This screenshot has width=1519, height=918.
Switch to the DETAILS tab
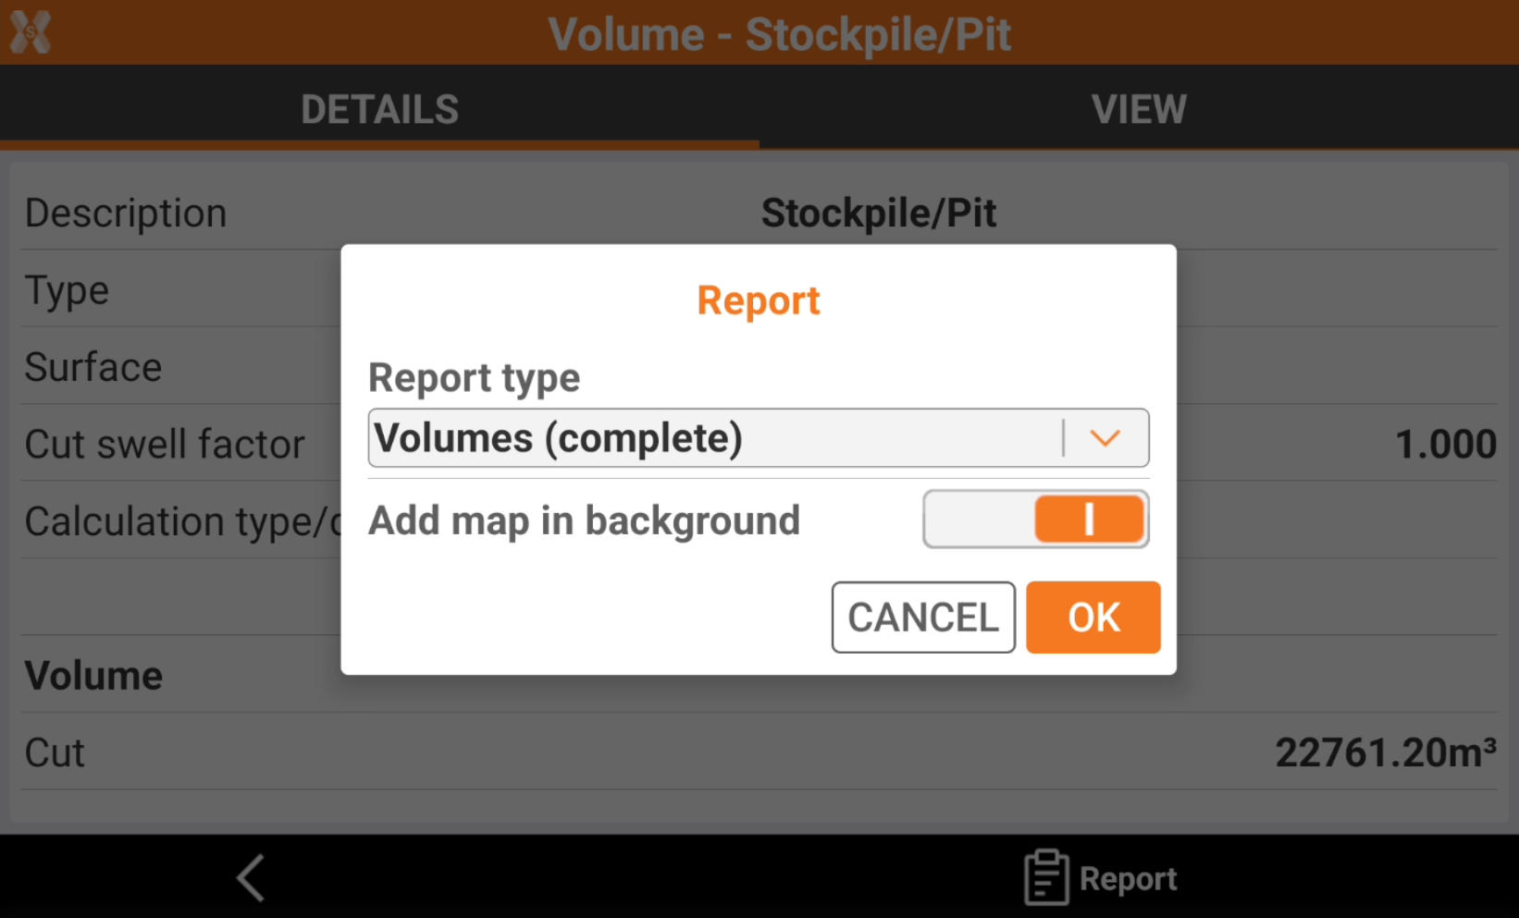point(379,110)
